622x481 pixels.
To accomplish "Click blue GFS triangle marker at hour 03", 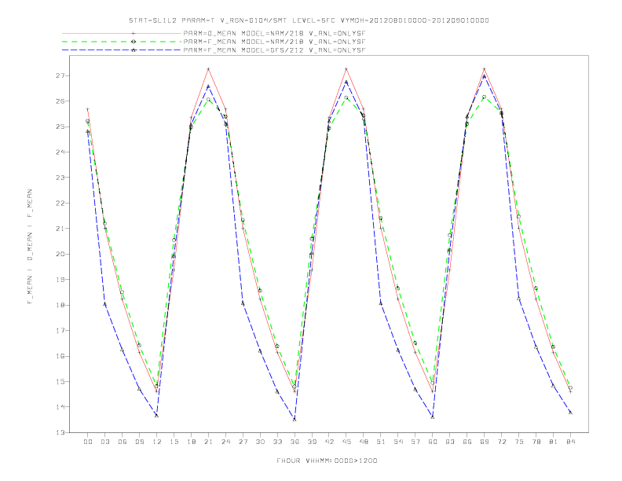I will click(x=104, y=304).
